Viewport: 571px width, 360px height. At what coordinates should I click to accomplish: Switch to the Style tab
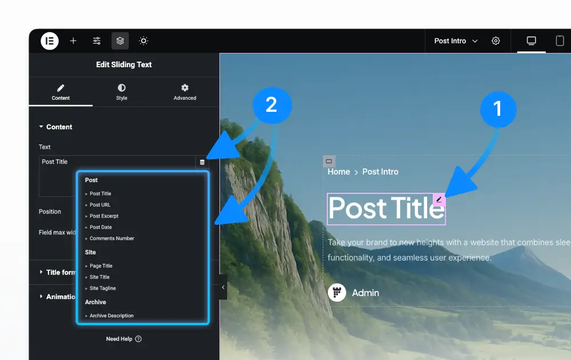click(x=122, y=92)
